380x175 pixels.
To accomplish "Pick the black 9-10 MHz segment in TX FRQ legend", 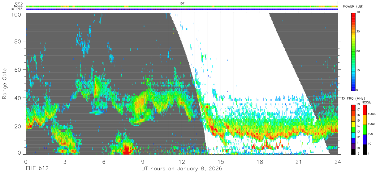I will click(353, 152).
